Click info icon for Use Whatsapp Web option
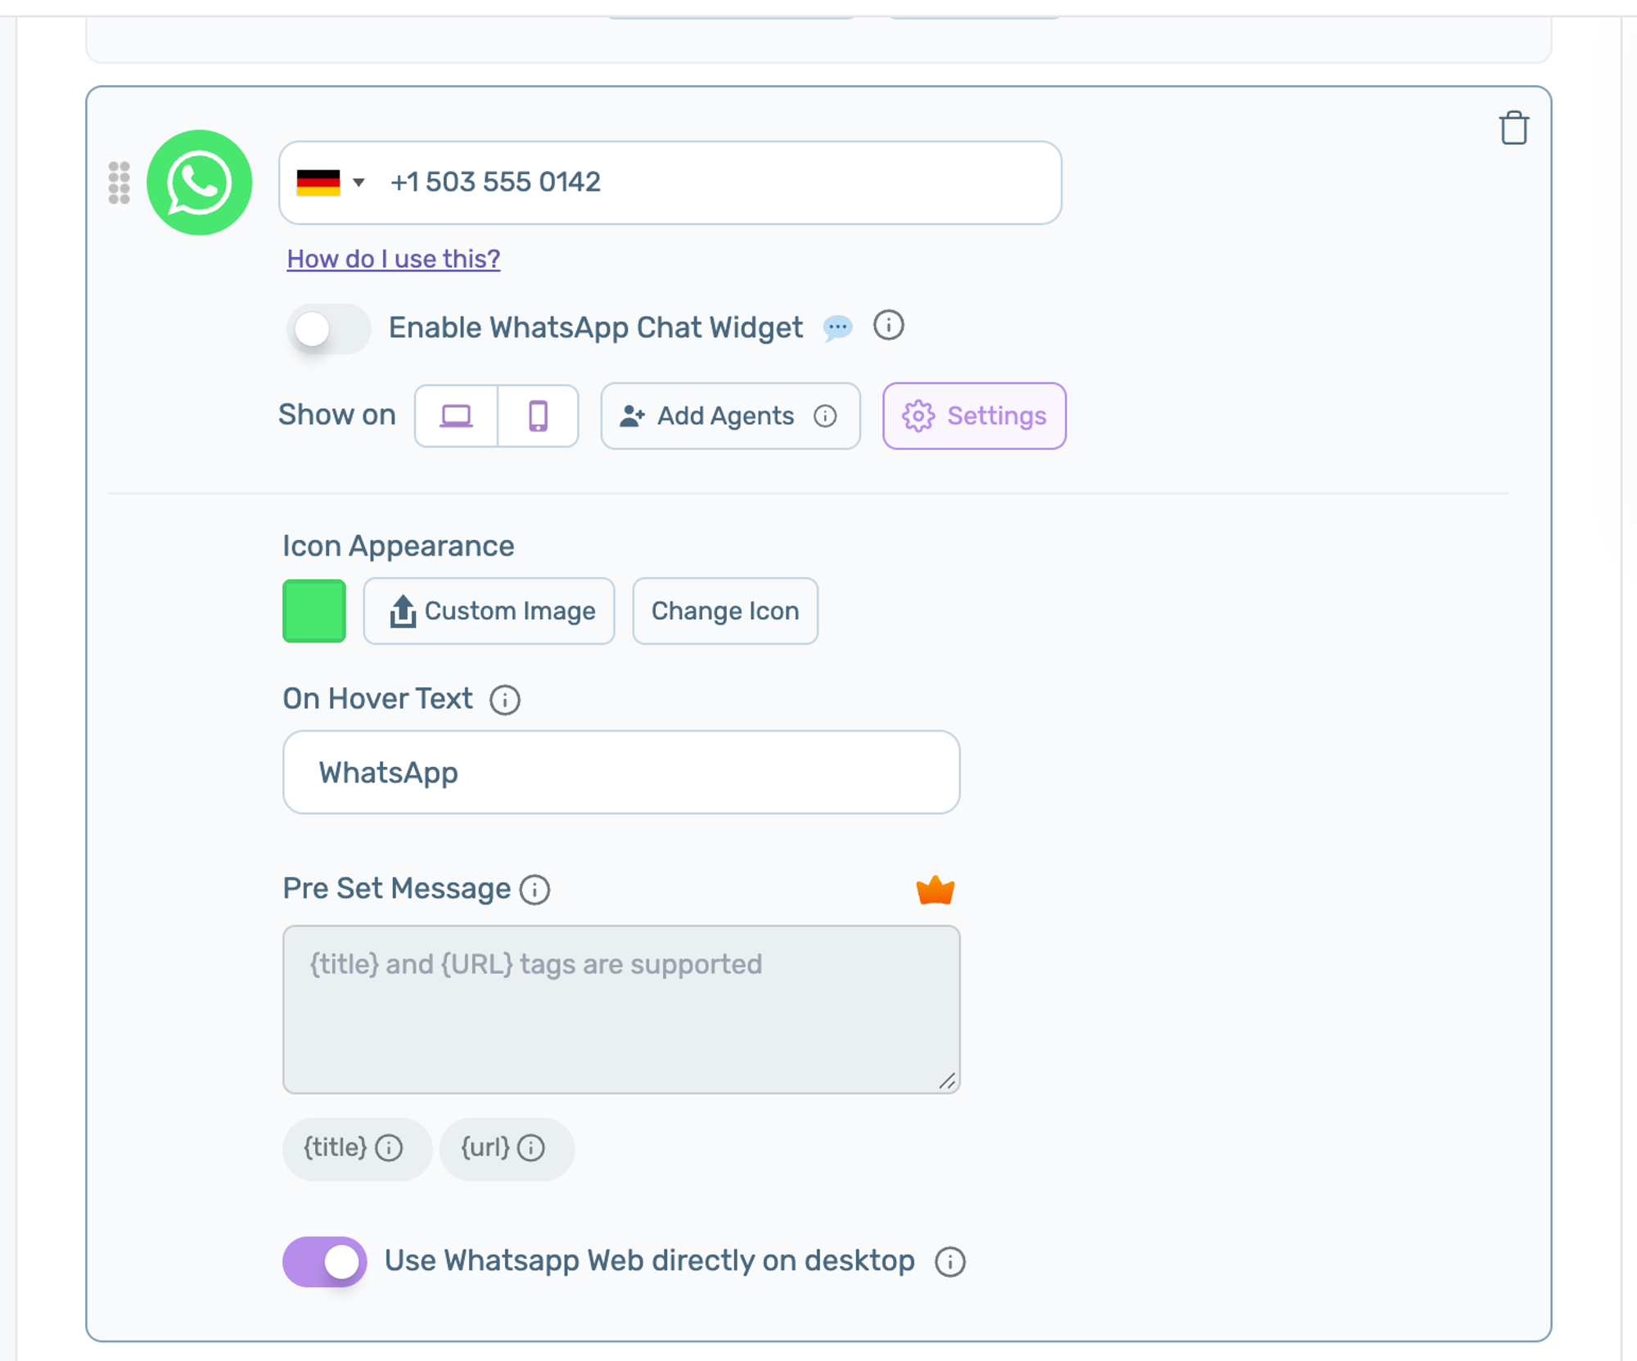 pos(950,1261)
